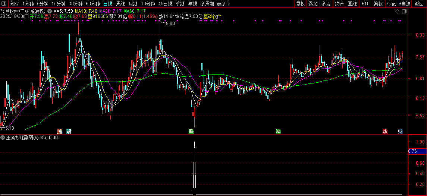Add stock via +自选 button

[x=405, y=4]
